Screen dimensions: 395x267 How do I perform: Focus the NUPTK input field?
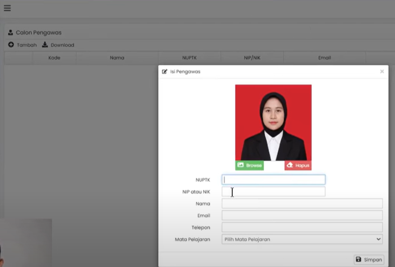point(273,180)
